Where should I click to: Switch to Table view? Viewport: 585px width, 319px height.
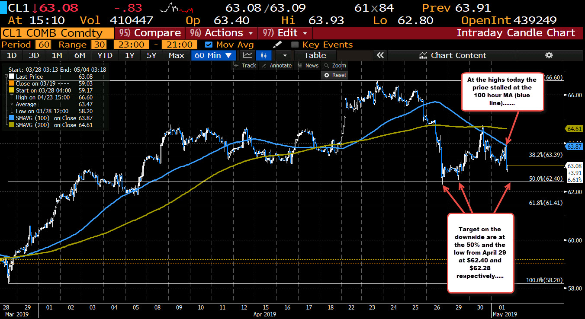[x=315, y=55]
